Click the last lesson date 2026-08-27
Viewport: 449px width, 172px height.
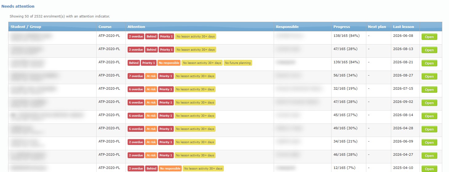[x=404, y=75]
